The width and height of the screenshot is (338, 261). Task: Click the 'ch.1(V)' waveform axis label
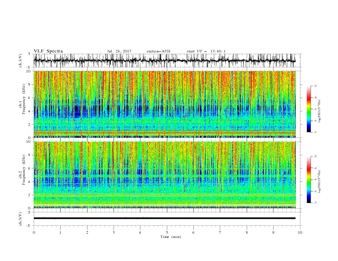pos(20,61)
